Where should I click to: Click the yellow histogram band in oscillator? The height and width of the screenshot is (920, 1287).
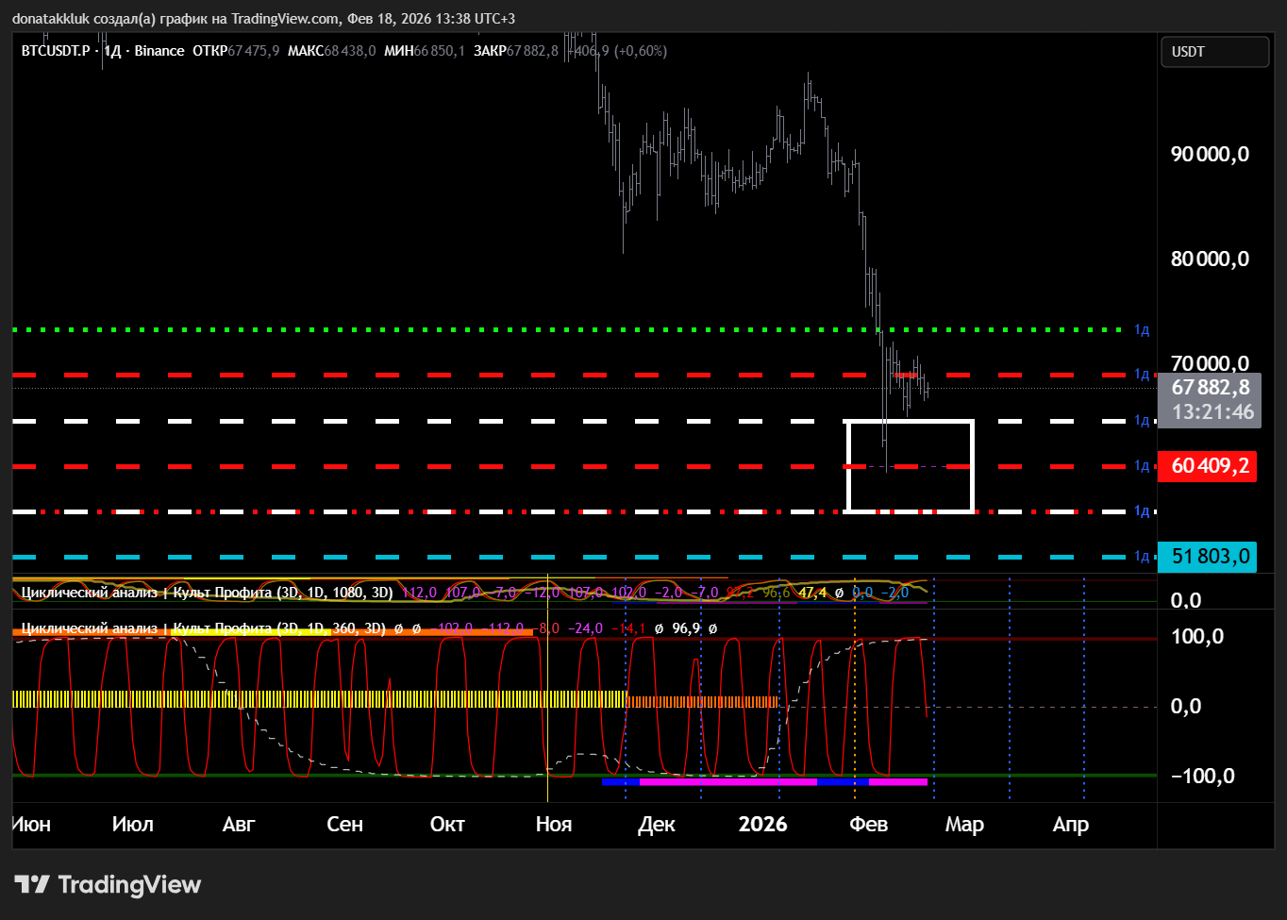[321, 699]
